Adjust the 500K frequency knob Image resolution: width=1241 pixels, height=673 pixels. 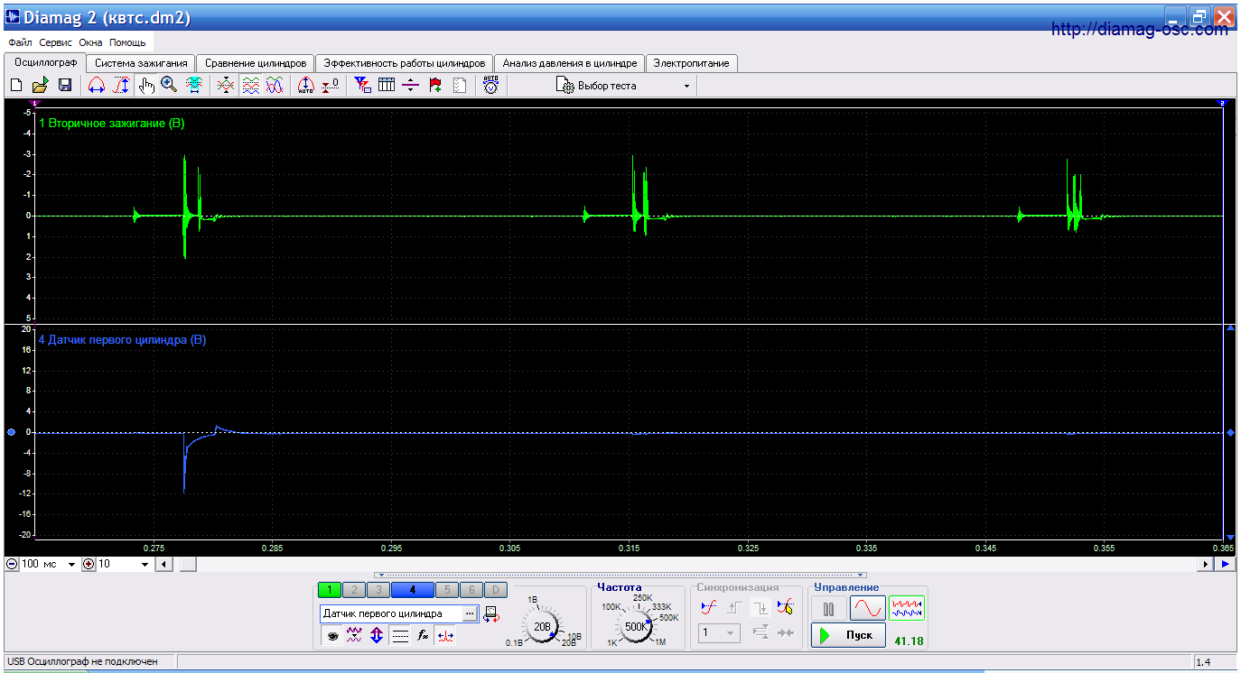[635, 627]
